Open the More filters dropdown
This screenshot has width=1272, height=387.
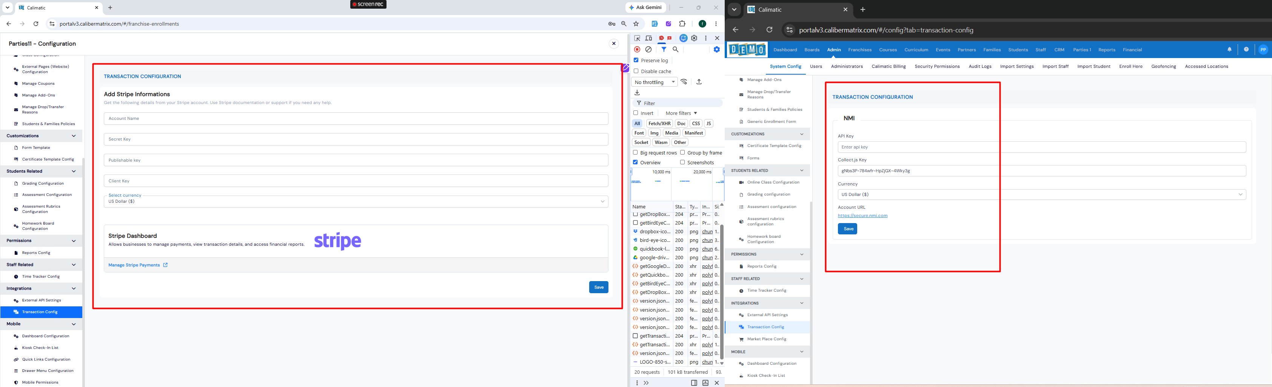pos(681,113)
